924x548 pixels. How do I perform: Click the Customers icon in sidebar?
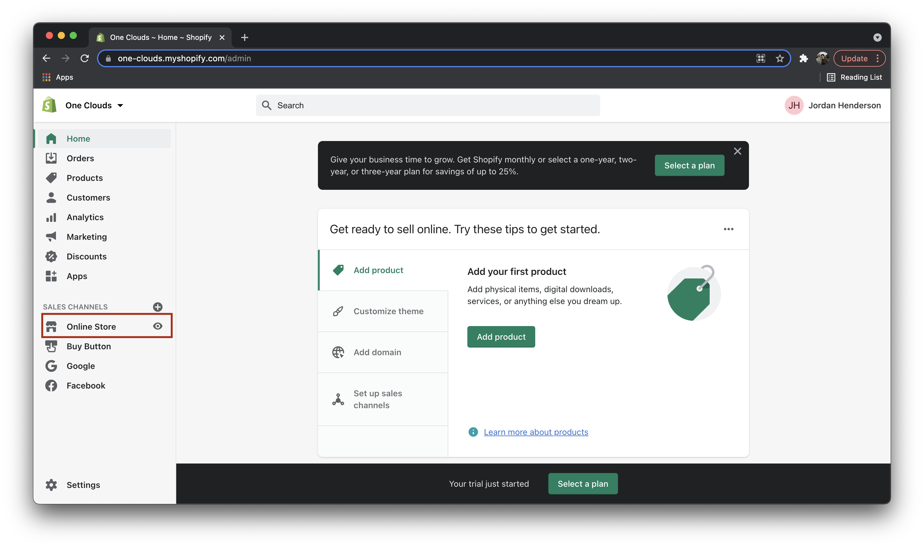(x=51, y=197)
